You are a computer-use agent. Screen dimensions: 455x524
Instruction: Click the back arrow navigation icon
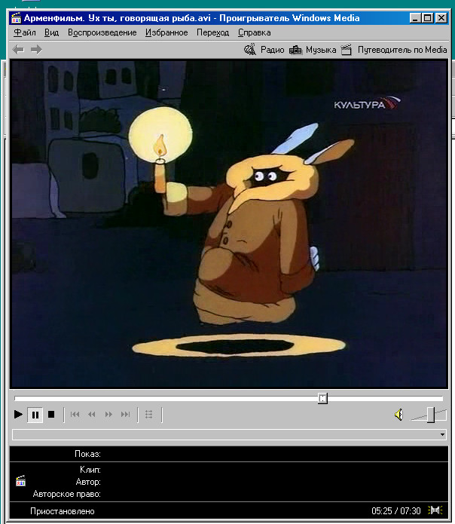(18, 50)
